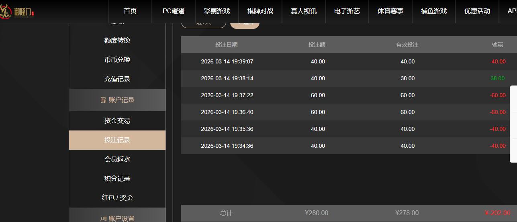The height and width of the screenshot is (222, 517).
Task: Go to 红包 / 奖金 in the sidebar
Action: tap(117, 198)
